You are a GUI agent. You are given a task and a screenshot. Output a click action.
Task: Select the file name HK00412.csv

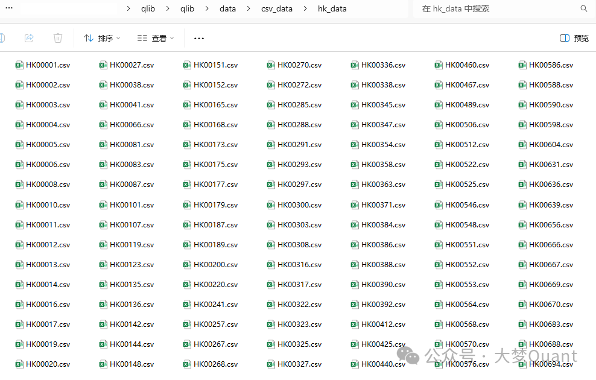point(384,325)
